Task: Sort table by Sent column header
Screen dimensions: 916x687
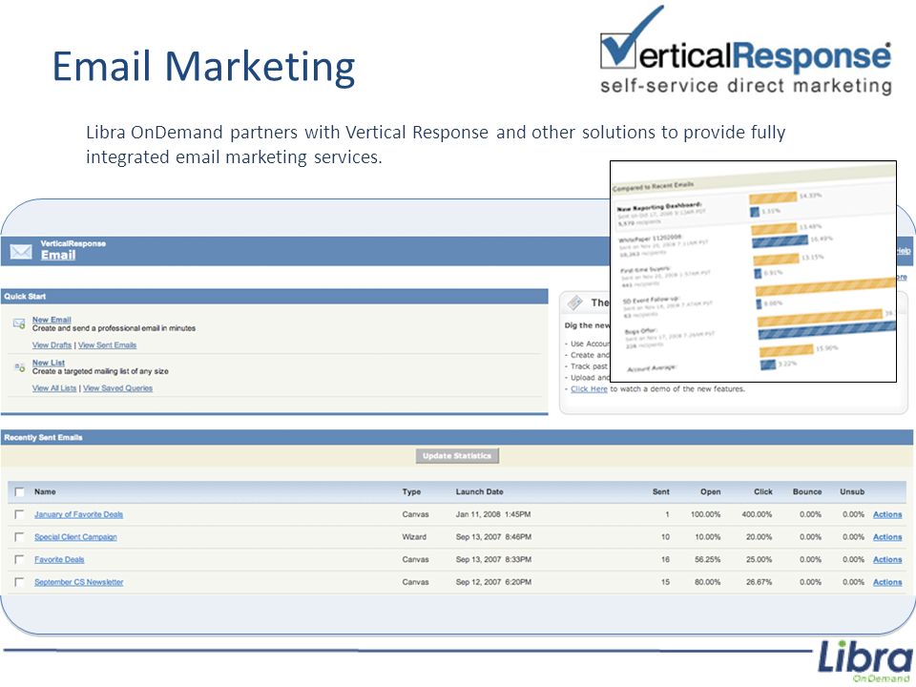Action: click(x=660, y=492)
